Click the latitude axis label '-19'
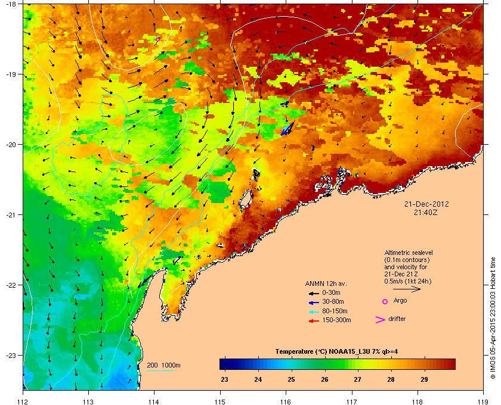 (x=11, y=74)
